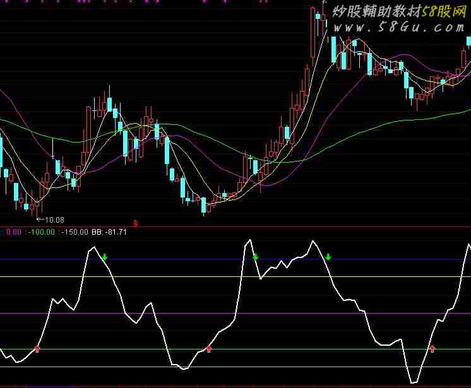Click the third green down-arrow sell signal
Screen dimensions: 471x388
tap(328, 257)
